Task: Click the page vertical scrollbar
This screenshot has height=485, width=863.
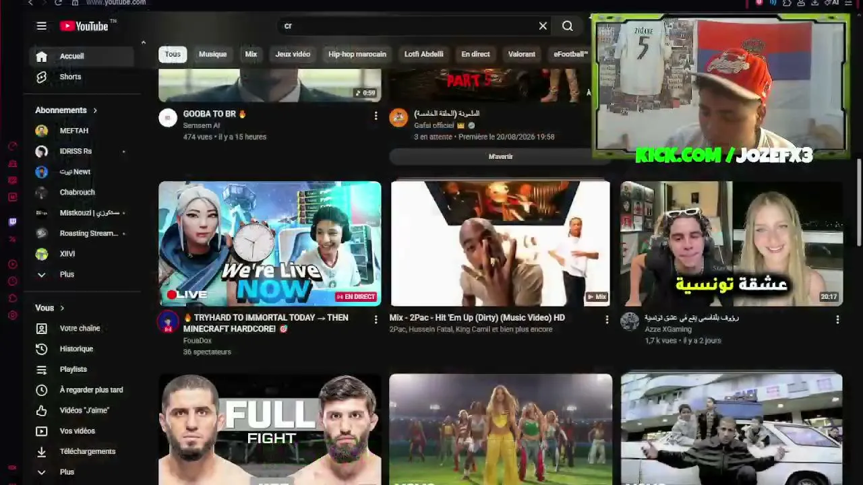Action: [x=859, y=202]
